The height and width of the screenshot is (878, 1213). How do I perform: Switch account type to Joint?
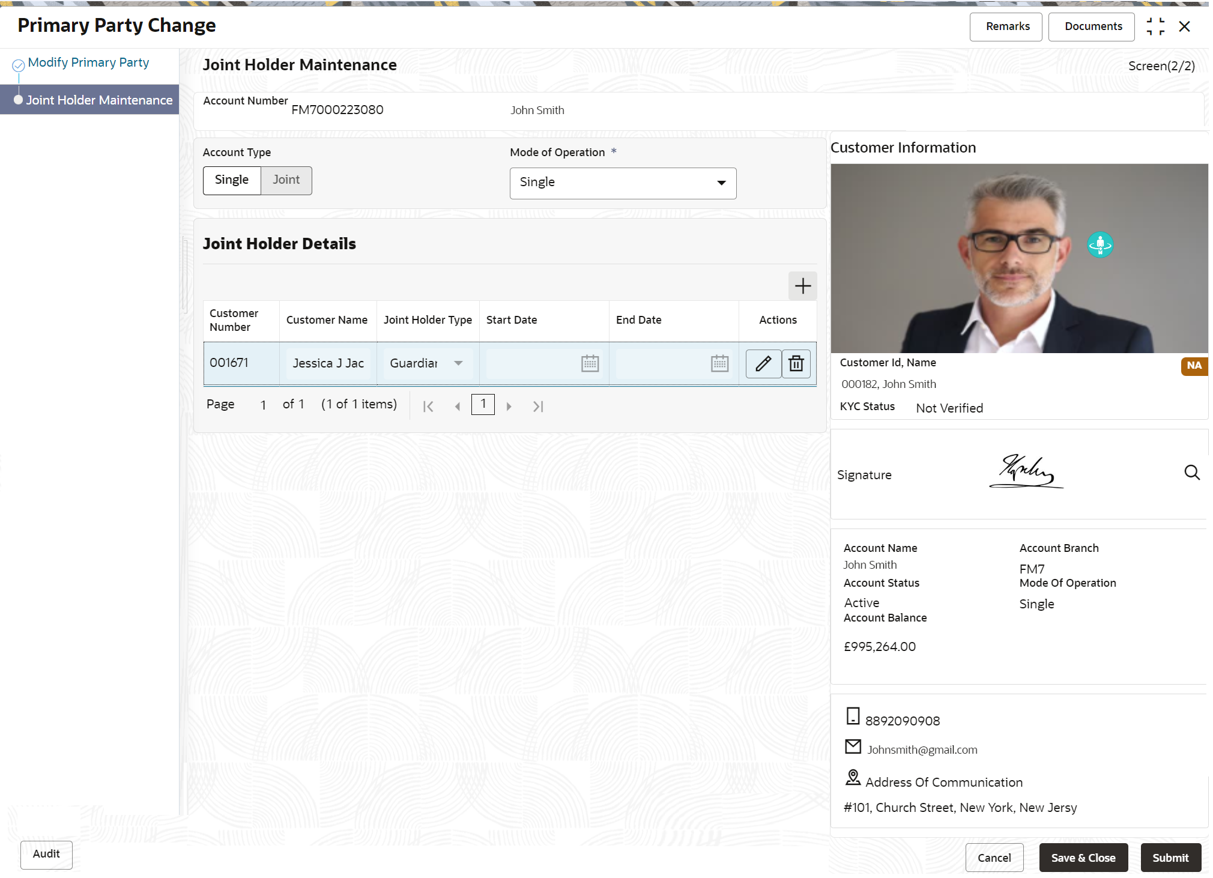coord(286,180)
